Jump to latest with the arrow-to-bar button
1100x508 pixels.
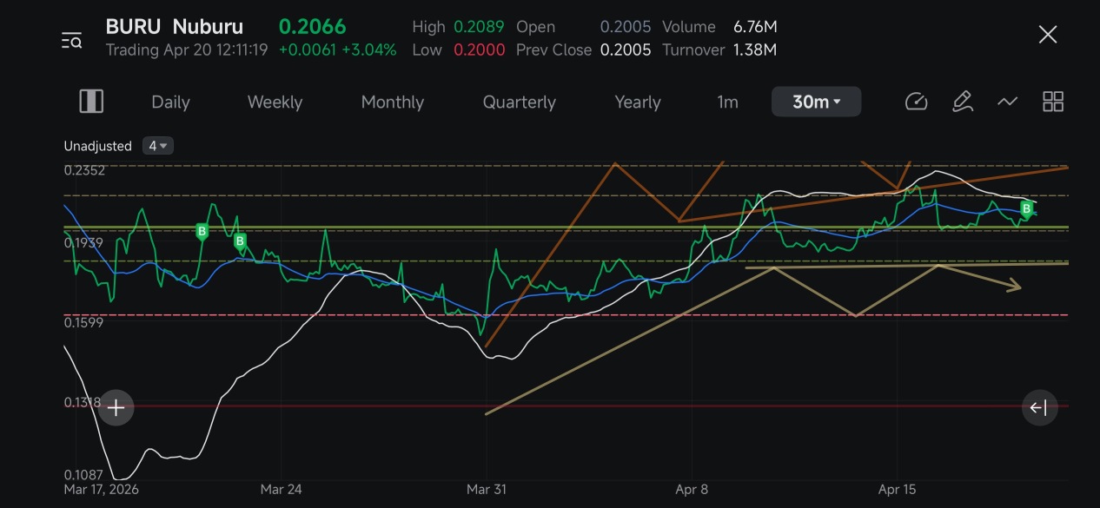1039,407
